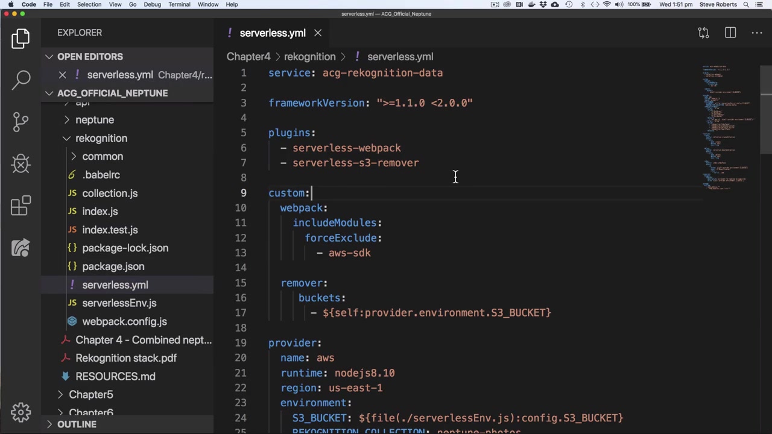Click the Chapter4 breadcrumb
Image resolution: width=772 pixels, height=434 pixels.
click(x=248, y=57)
